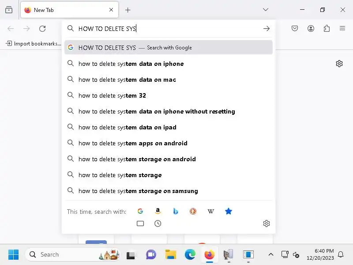Search this time with Google icon

tap(140, 211)
